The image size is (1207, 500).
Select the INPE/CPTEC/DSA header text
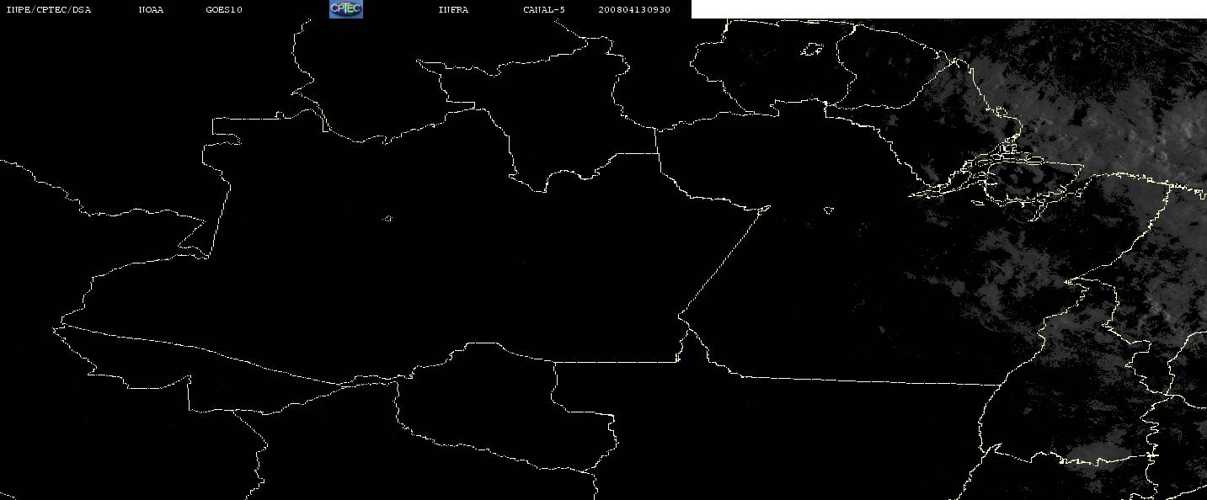[48, 10]
